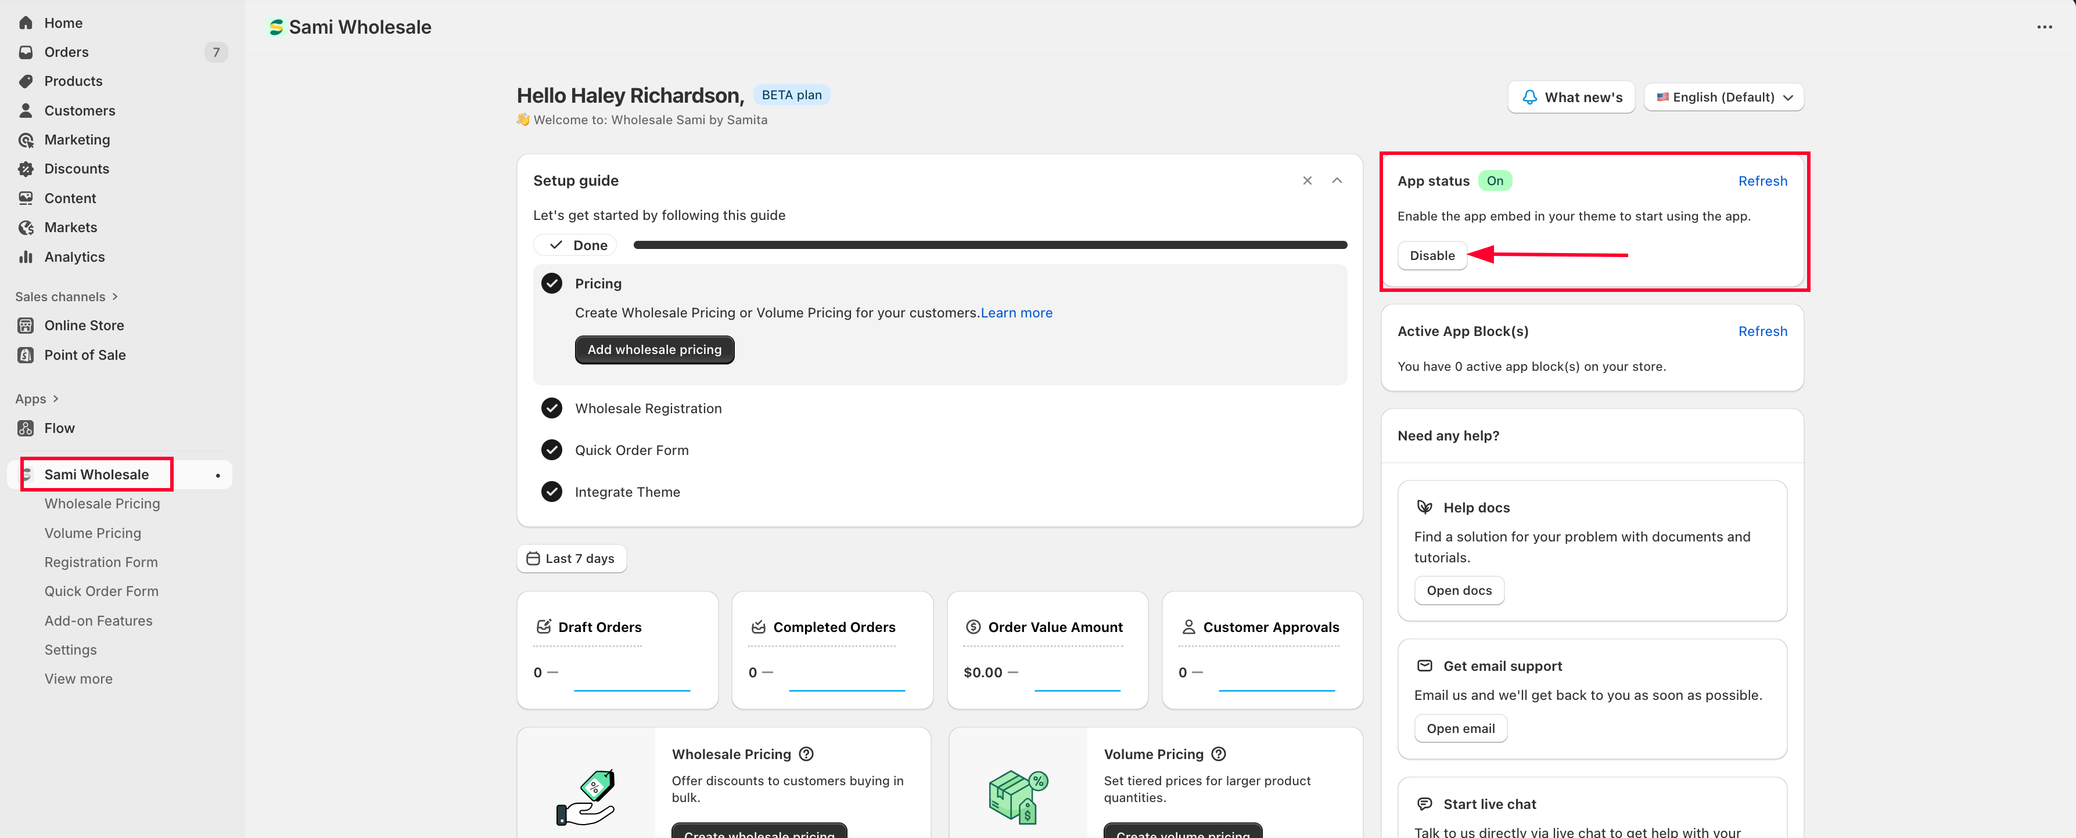Click the Wholesale Pricing help question icon
This screenshot has width=2076, height=838.
806,754
